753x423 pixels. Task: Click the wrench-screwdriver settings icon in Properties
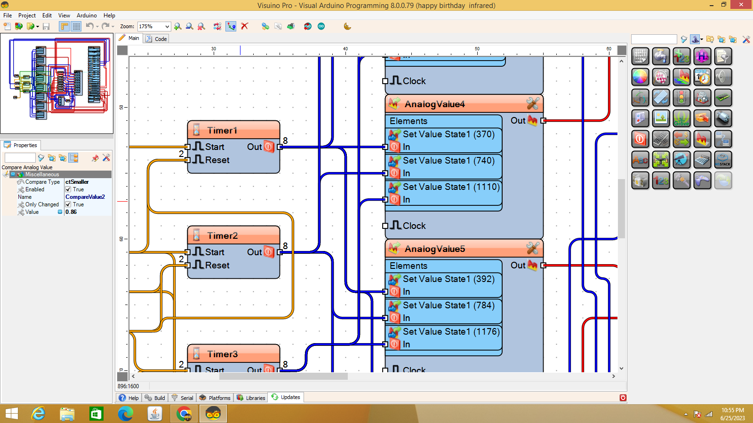[106, 158]
